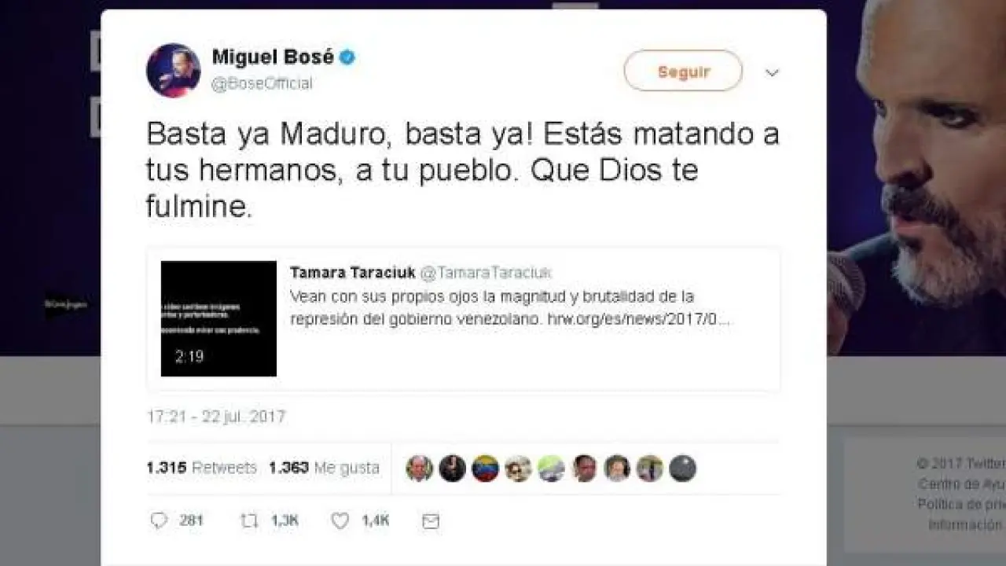Click first liker avatar in row
1006x566 pixels.
point(420,469)
